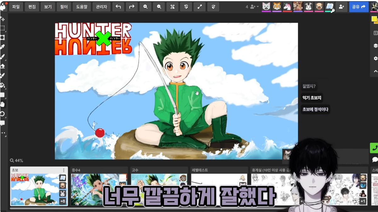Click the chat message 잘했지?
This screenshot has width=378, height=212.
click(309, 86)
